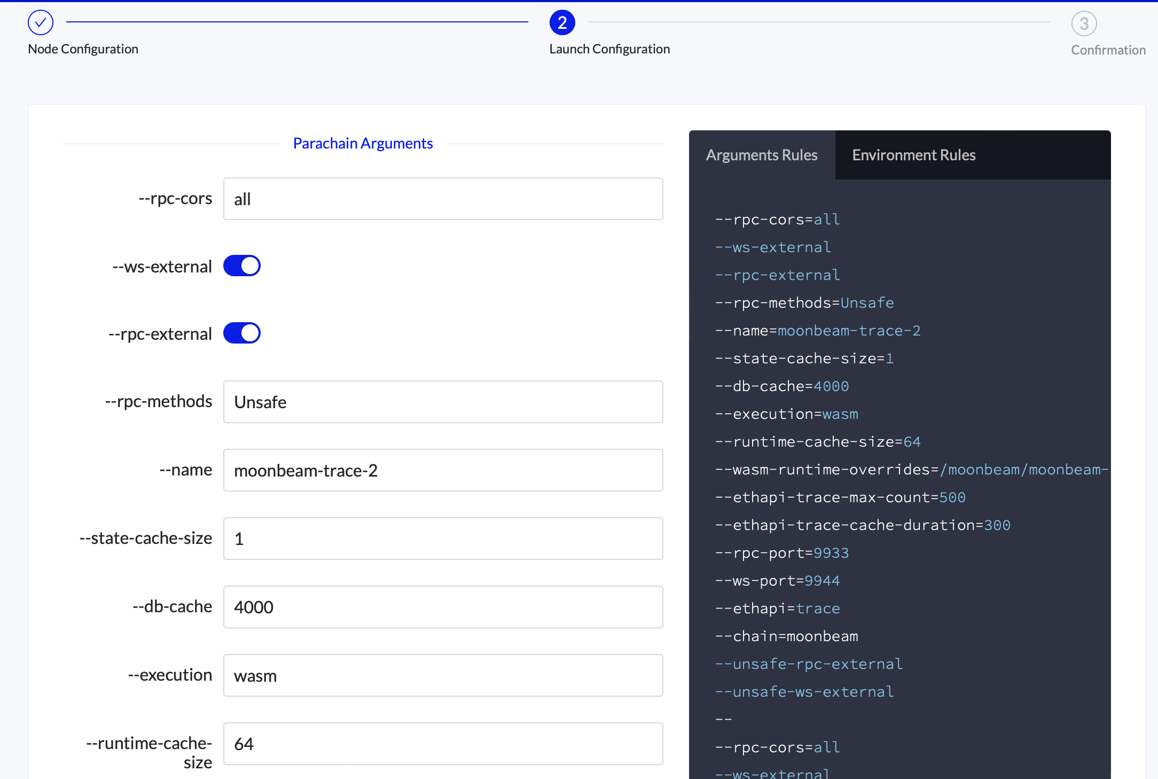Screen dimensions: 1158x779
Task: Toggle off the --ws-external switch
Action: tap(241, 266)
